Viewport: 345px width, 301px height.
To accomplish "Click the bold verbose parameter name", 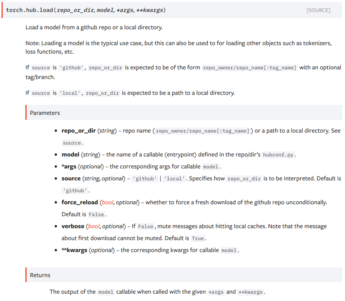I will click(x=73, y=226).
